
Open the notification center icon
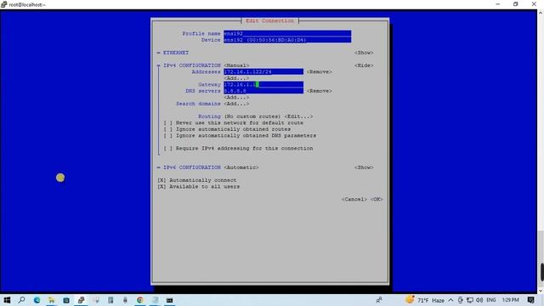click(530, 300)
